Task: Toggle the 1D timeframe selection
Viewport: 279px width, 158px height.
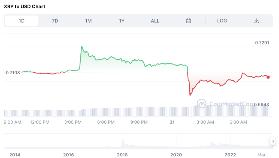Action: [x=21, y=21]
